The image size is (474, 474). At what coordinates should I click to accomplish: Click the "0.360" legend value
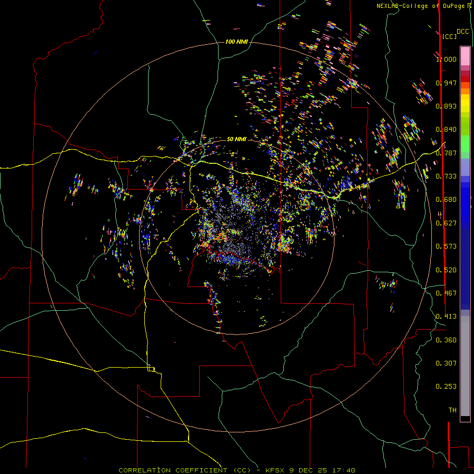click(446, 340)
